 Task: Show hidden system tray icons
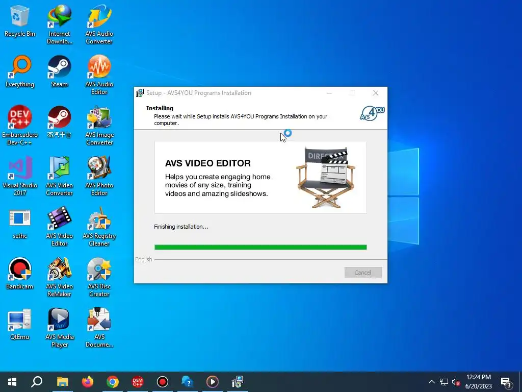point(431,382)
